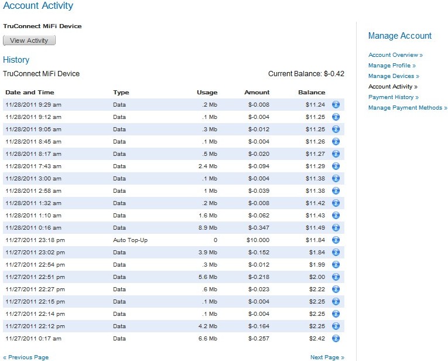Open info icon for 11/28/2011 9:12 am row

[336, 117]
